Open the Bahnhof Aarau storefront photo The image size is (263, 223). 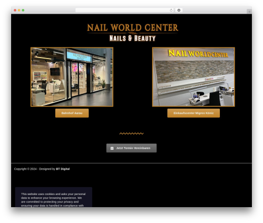point(72,77)
